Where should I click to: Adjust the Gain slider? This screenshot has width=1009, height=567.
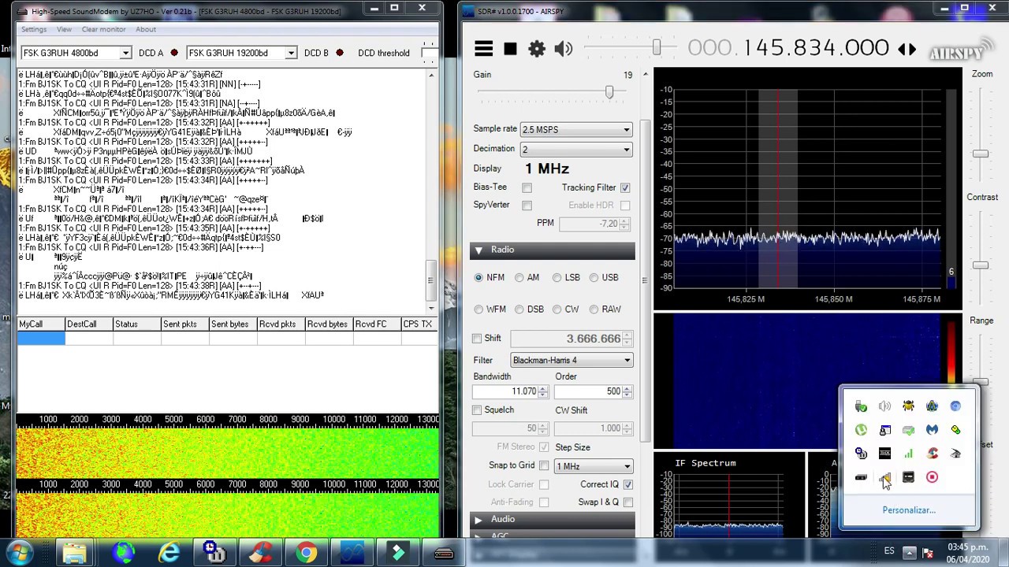(x=609, y=92)
